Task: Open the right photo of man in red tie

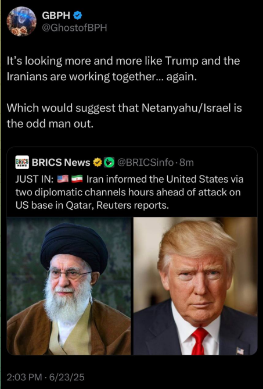Action: pos(196,286)
